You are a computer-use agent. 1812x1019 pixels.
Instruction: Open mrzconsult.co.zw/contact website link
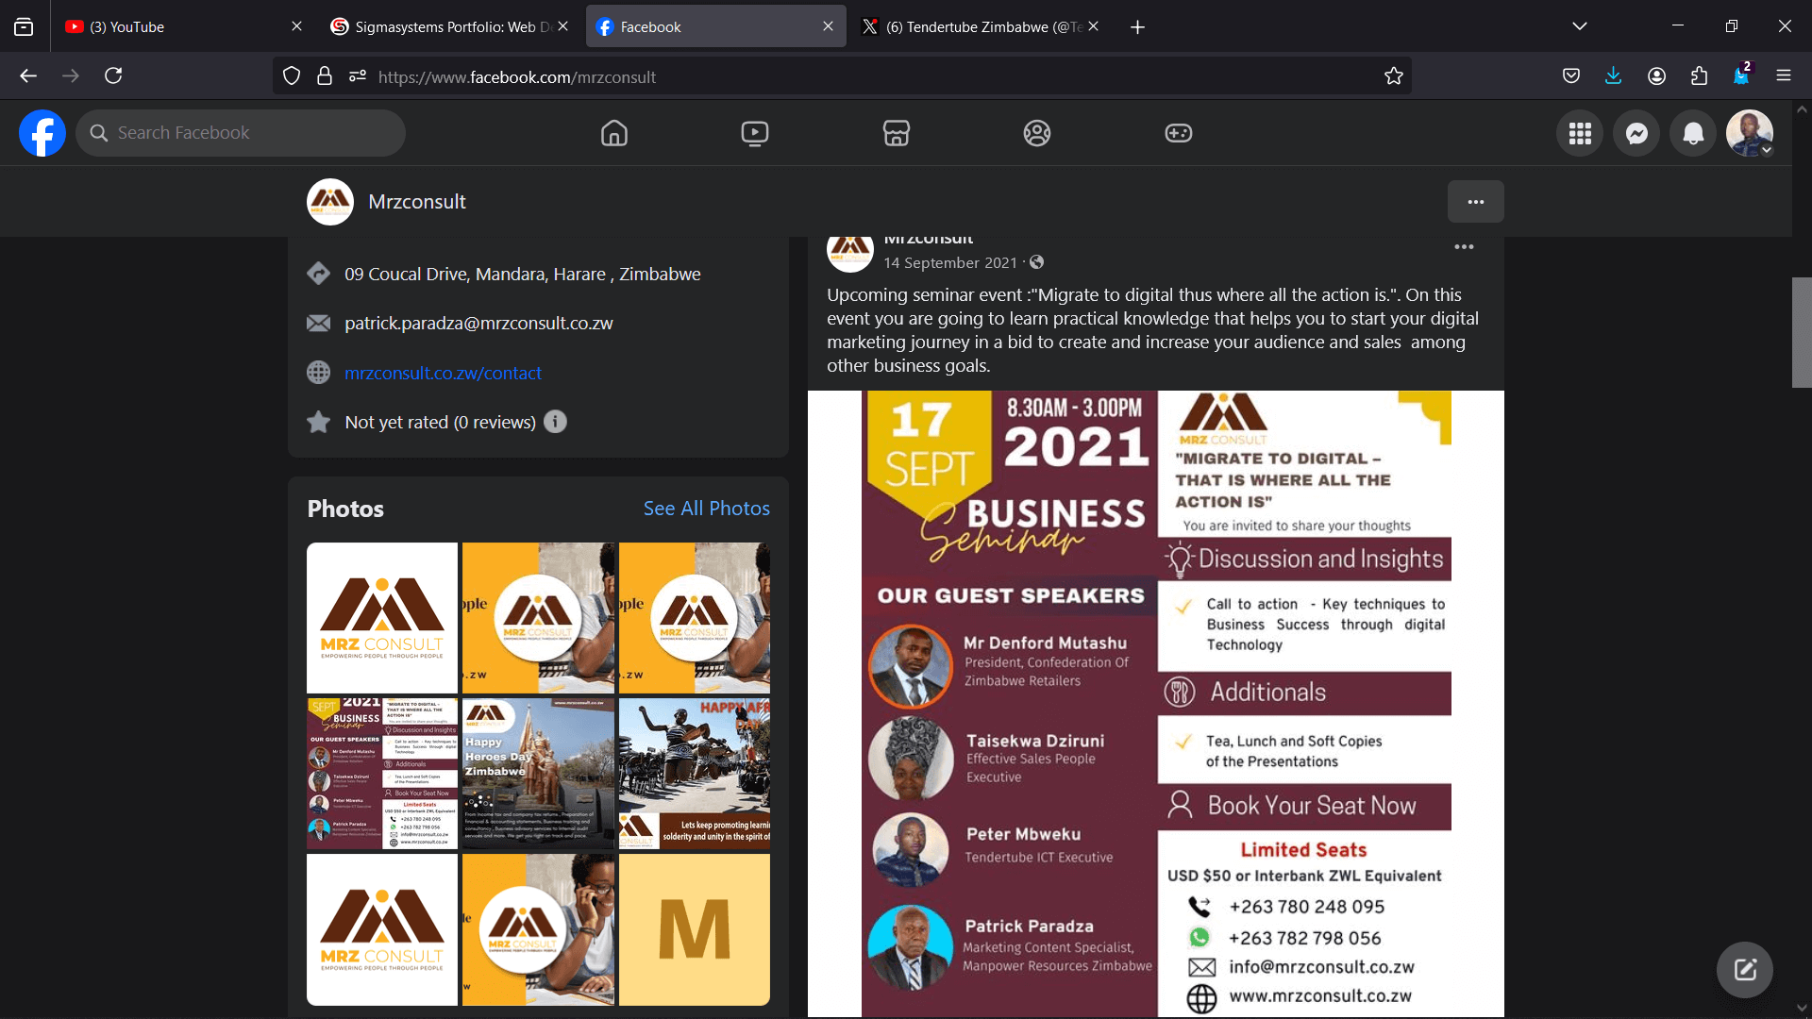tap(443, 373)
